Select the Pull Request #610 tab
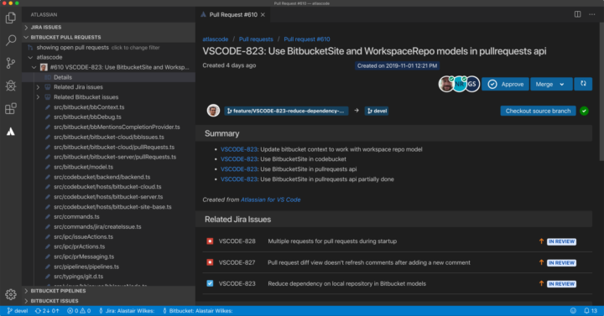The width and height of the screenshot is (604, 316). 233,14
